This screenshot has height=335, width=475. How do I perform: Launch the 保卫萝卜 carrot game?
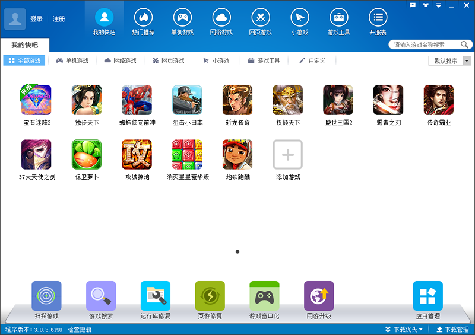click(87, 155)
